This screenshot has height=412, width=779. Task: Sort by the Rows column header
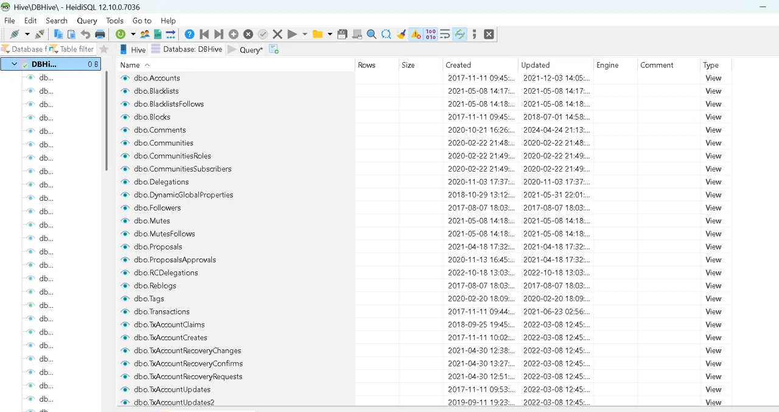tap(377, 65)
